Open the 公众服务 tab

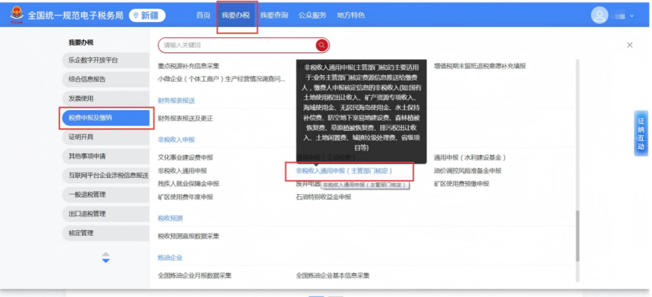coord(312,15)
